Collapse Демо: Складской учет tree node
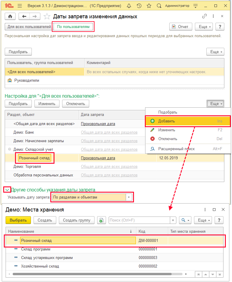 pyautogui.click(x=9, y=149)
